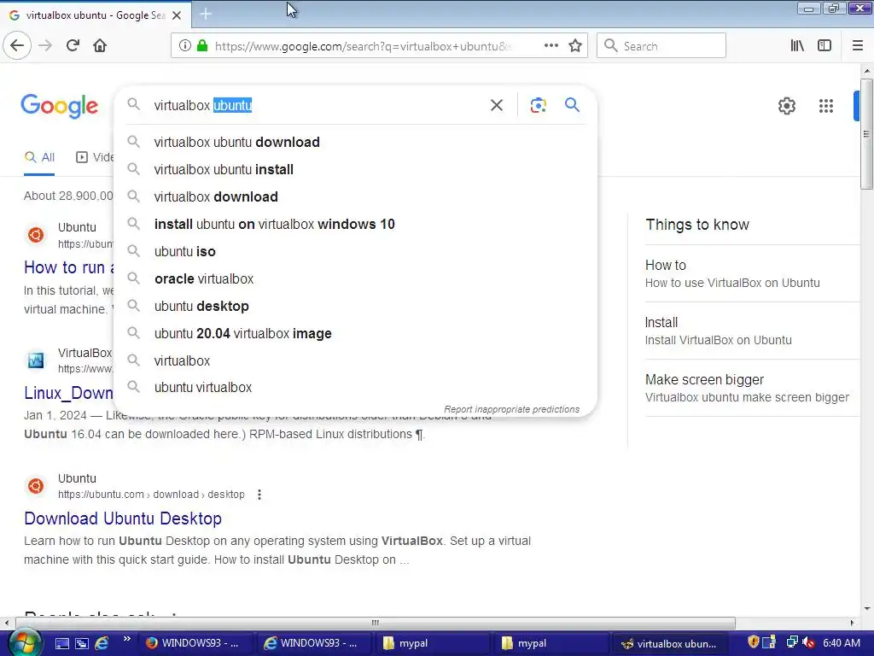Clear the Google search box with X

[x=496, y=105]
